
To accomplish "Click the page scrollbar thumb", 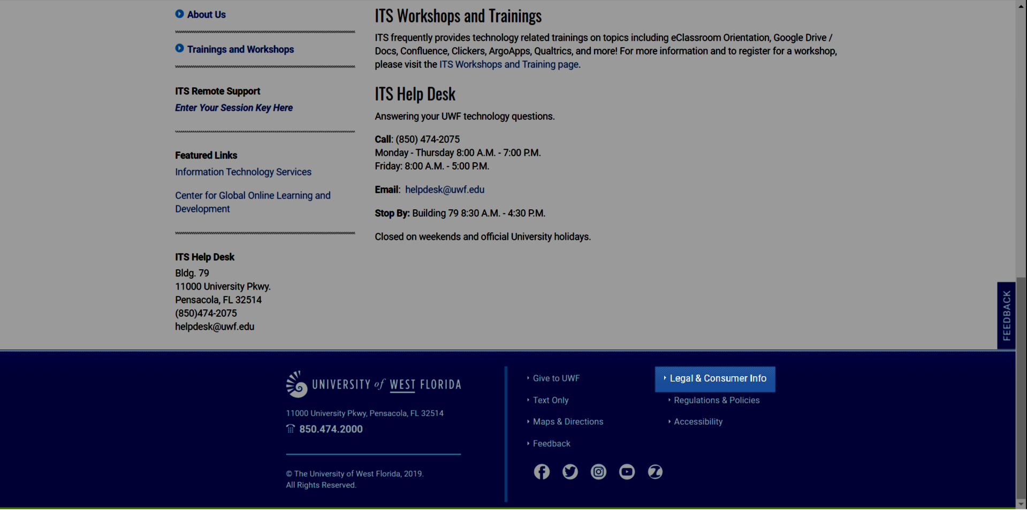I will pos(1021,388).
